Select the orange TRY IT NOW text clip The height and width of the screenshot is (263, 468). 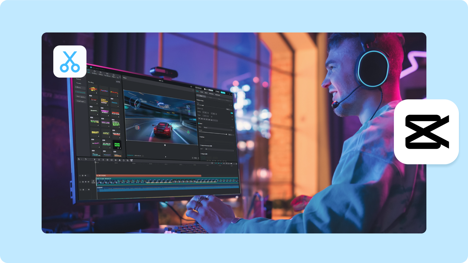coord(149,176)
